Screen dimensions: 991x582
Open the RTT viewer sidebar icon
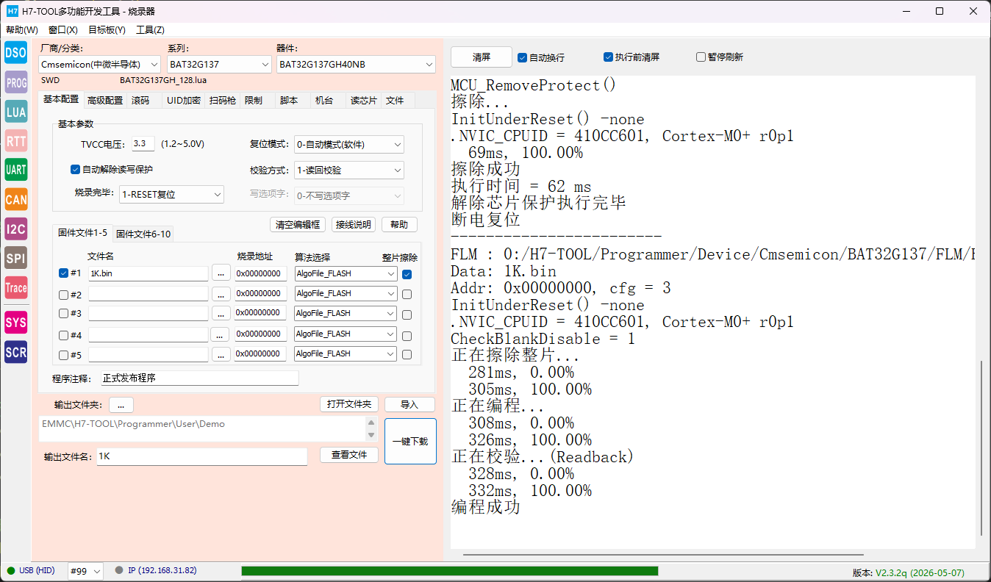15,141
